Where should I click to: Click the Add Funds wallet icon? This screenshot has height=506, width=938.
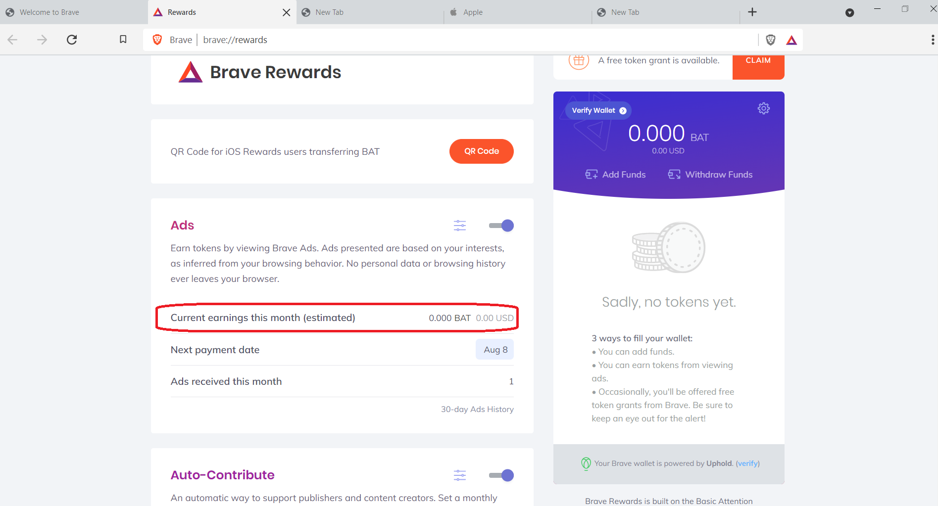coord(592,174)
